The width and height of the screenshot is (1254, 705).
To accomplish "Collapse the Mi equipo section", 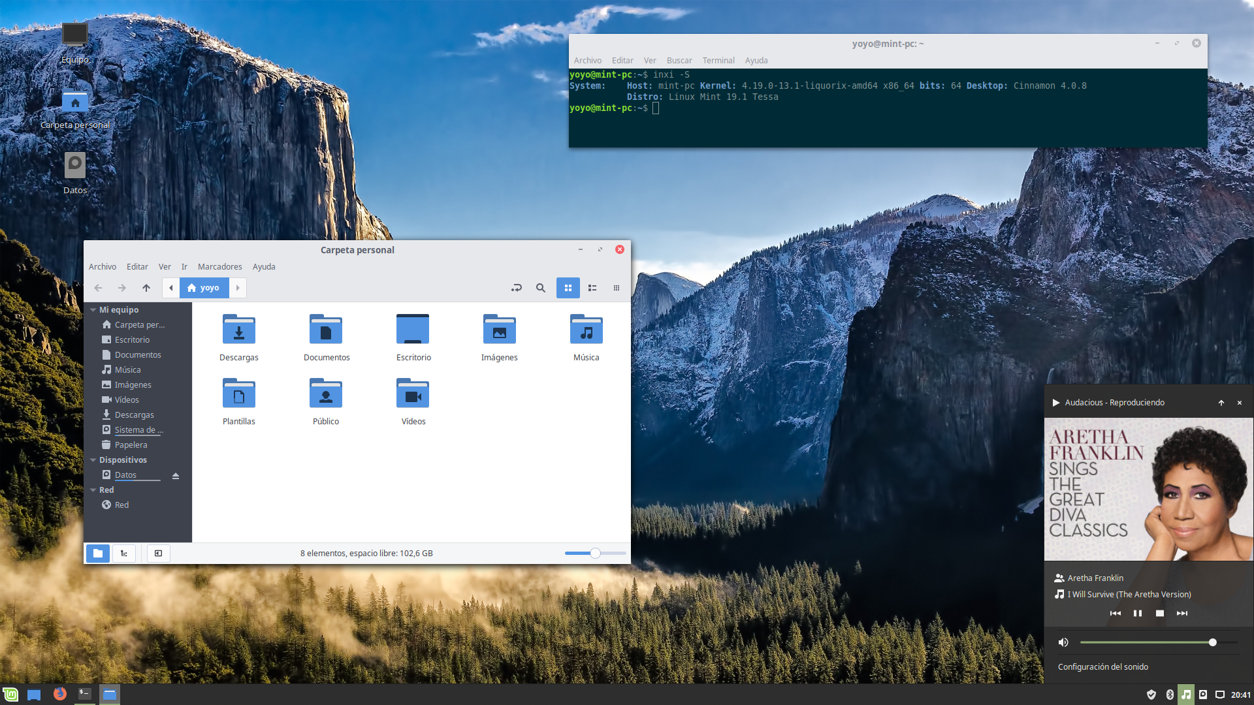I will 93,310.
